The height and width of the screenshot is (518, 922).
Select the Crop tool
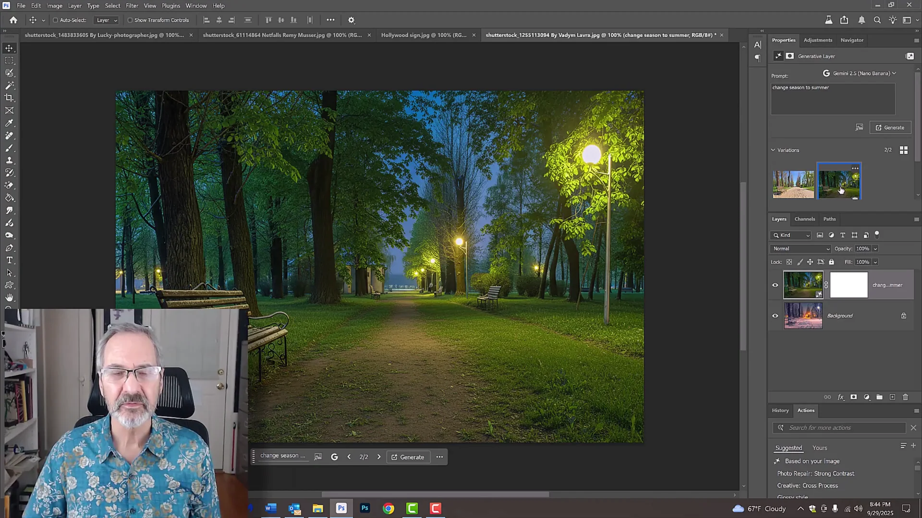[x=10, y=97]
